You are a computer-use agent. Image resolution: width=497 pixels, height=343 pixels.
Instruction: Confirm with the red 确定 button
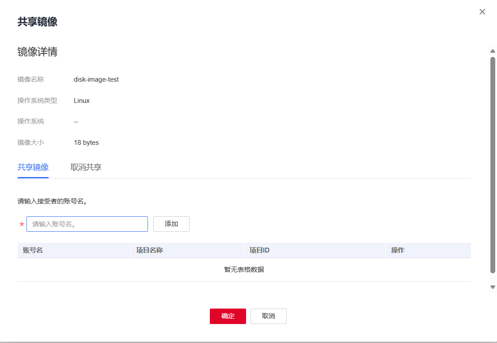tap(228, 316)
